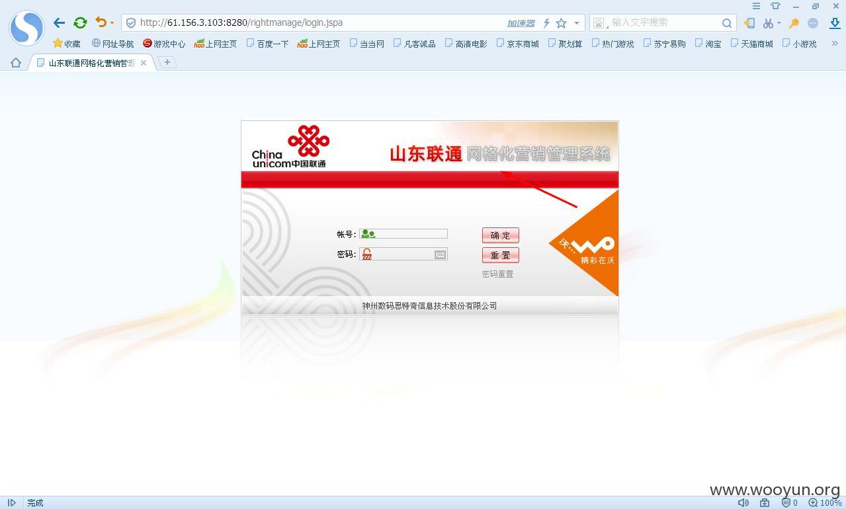Open the 游戏中心 bookmark
This screenshot has width=846, height=509.
(x=164, y=44)
